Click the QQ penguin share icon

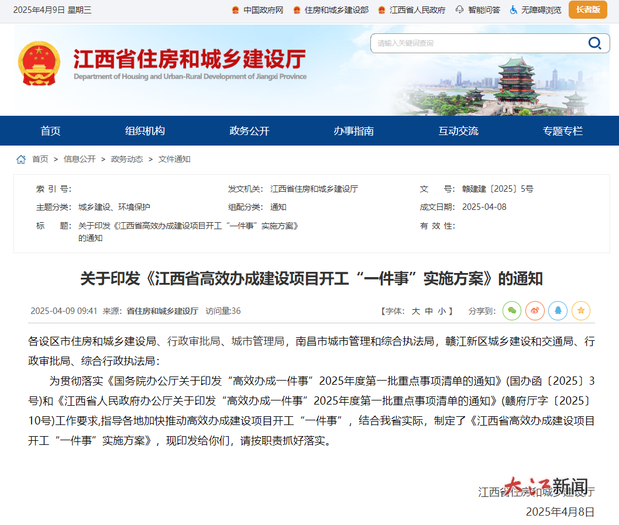[x=558, y=310]
